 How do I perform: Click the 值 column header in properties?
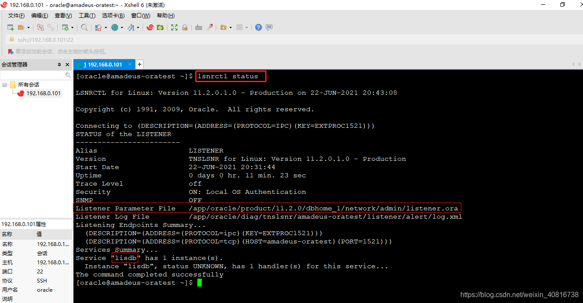(x=53, y=234)
